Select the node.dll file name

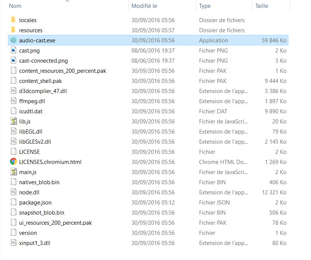coord(29,192)
